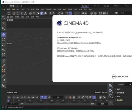The height and width of the screenshot is (110, 132).
Task: Click the status bar checkmark circle icon
Action: pos(6,107)
